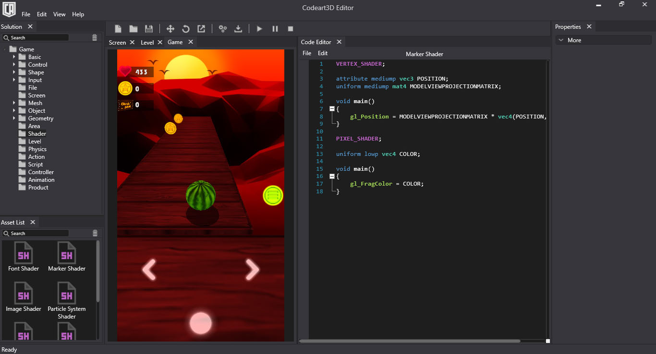Collapse code fold at line 7
The image size is (656, 354).
pos(332,109)
